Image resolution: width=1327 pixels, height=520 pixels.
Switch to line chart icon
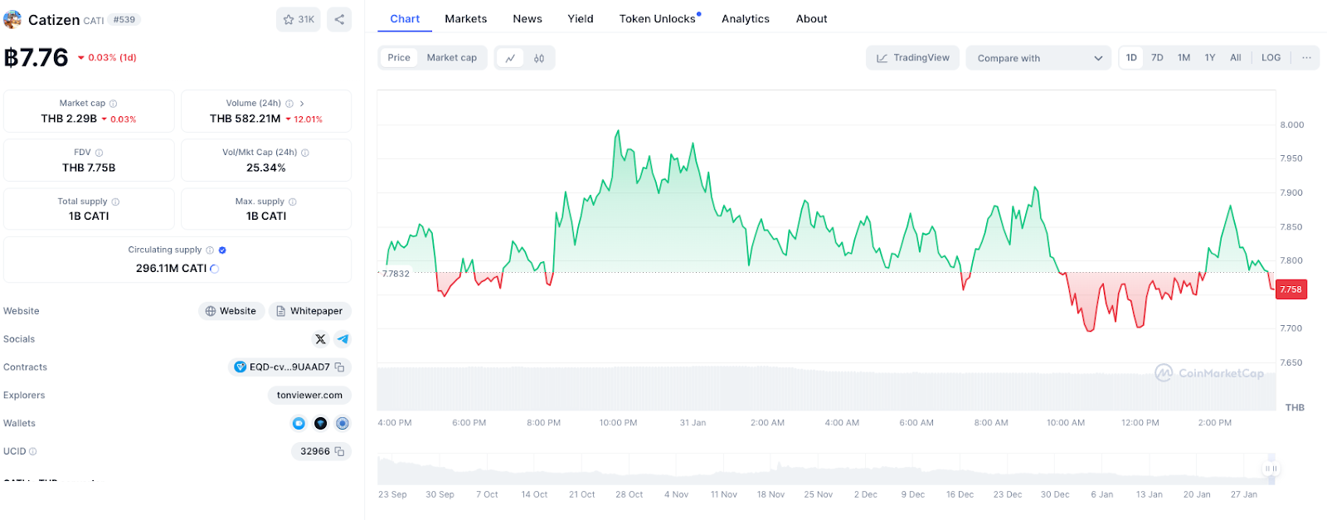coord(510,58)
